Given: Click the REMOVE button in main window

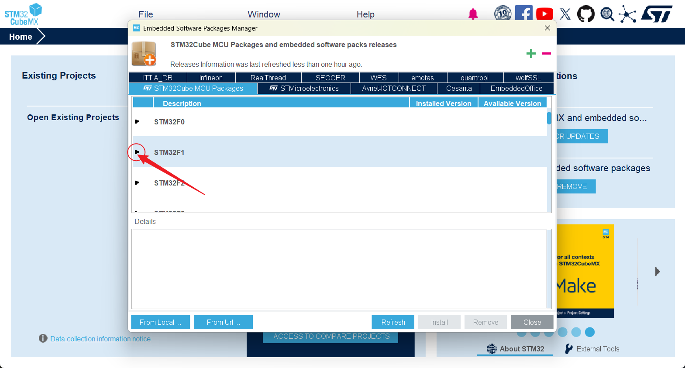Looking at the screenshot, I should 576,186.
